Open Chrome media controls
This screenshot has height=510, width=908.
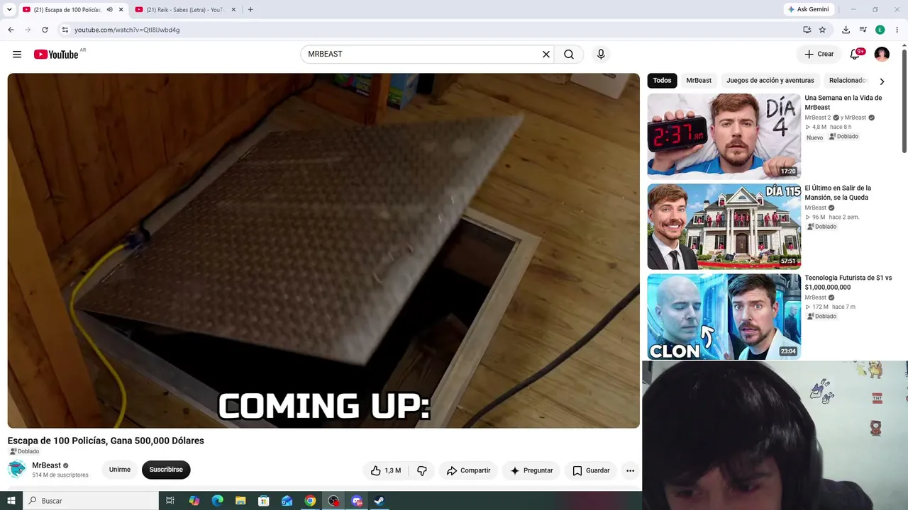tap(863, 30)
